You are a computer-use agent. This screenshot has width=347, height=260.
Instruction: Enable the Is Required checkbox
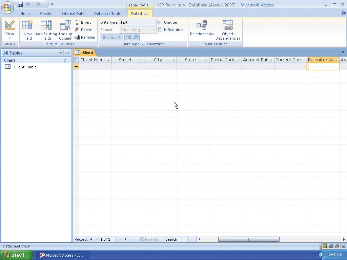point(160,30)
